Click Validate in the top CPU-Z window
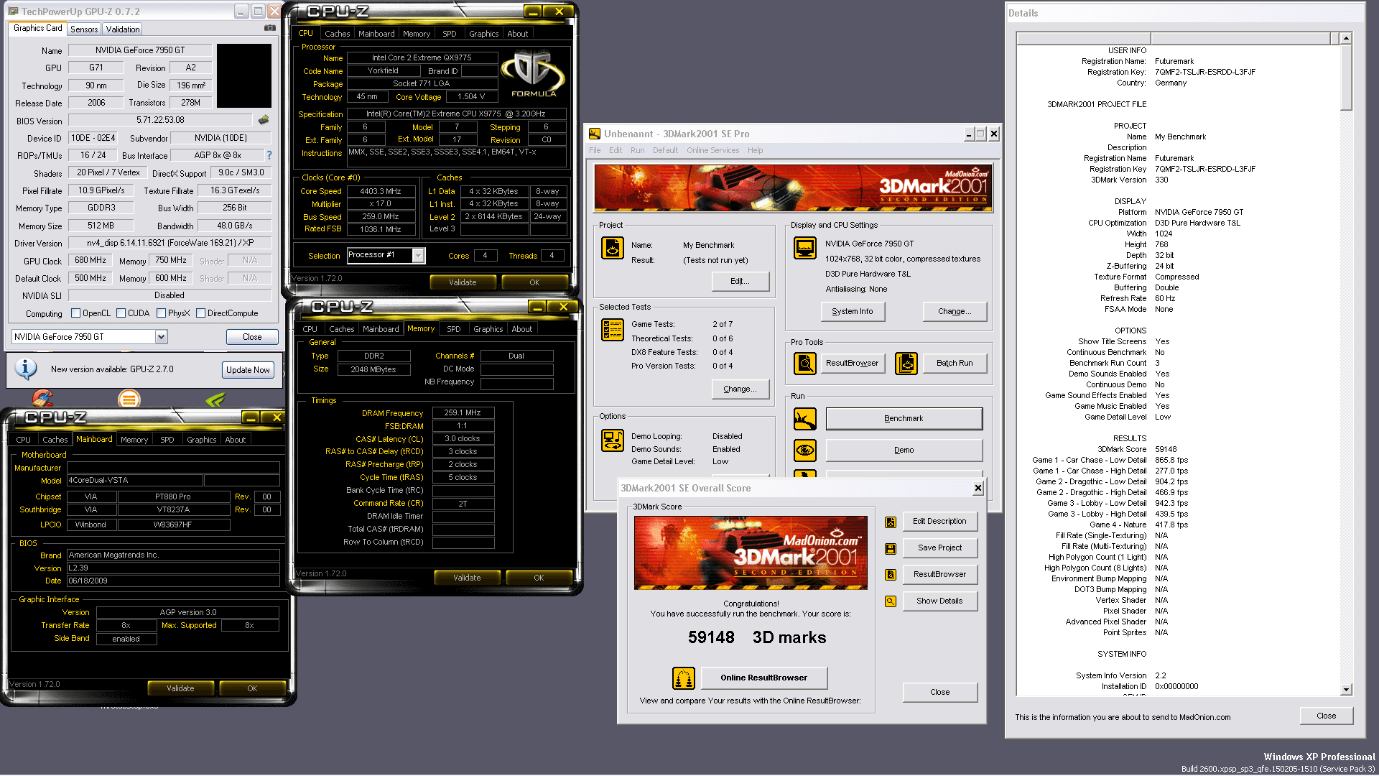Image resolution: width=1379 pixels, height=776 pixels. click(463, 282)
